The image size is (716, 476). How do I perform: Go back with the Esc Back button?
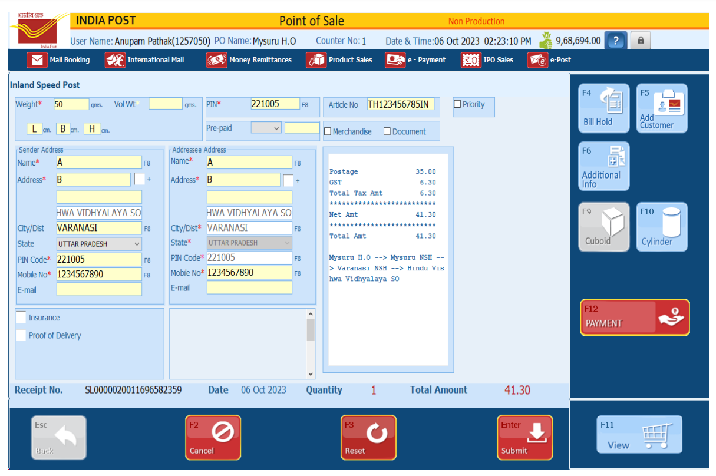(x=58, y=438)
